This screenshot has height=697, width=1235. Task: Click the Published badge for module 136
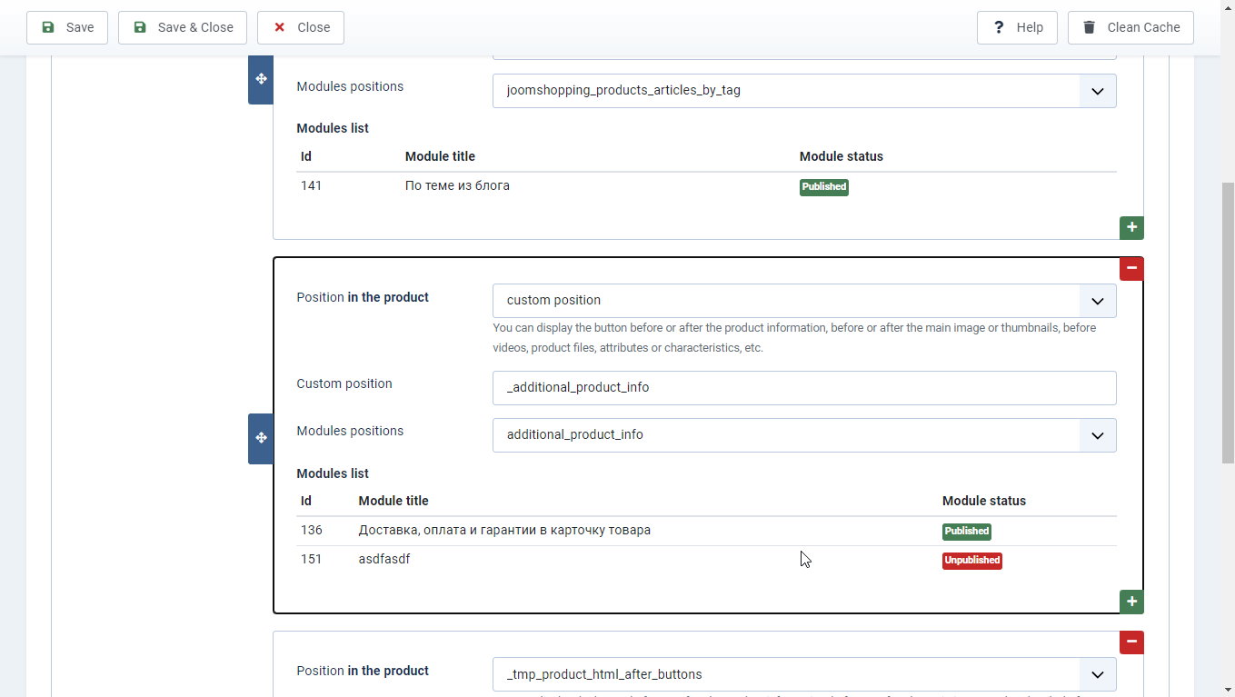(x=966, y=531)
